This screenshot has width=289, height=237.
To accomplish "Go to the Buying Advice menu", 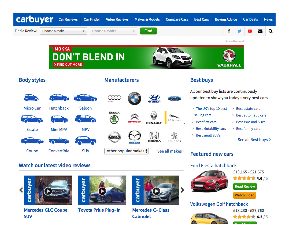I will [226, 20].
